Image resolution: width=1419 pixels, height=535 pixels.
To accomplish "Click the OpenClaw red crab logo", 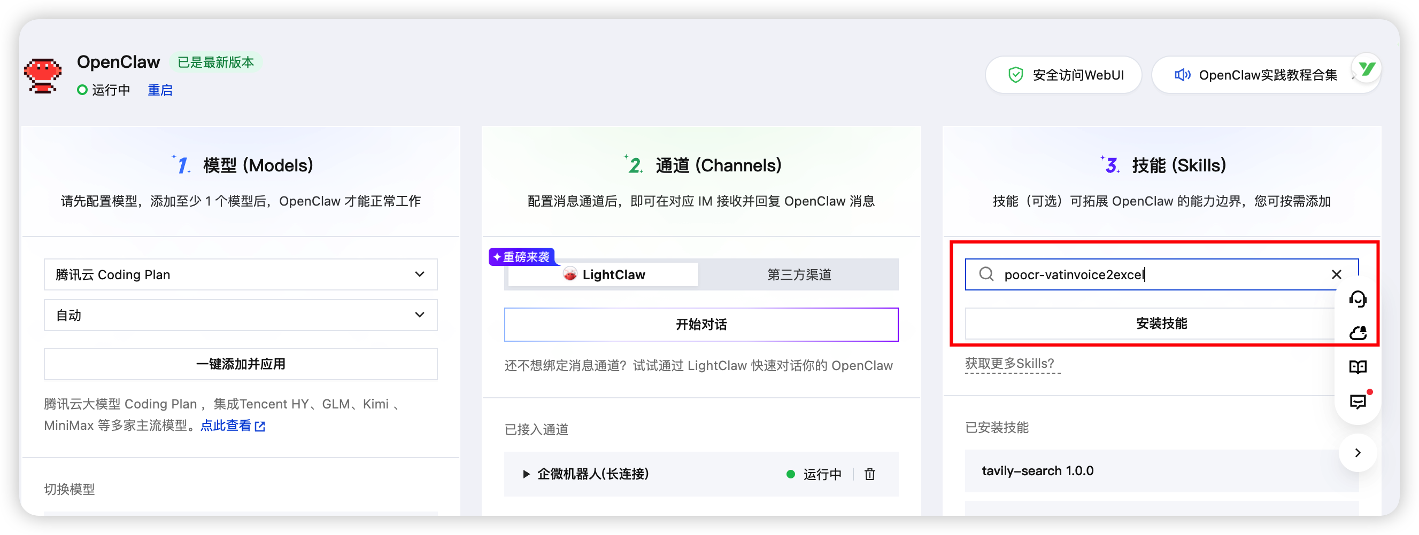I will point(42,76).
